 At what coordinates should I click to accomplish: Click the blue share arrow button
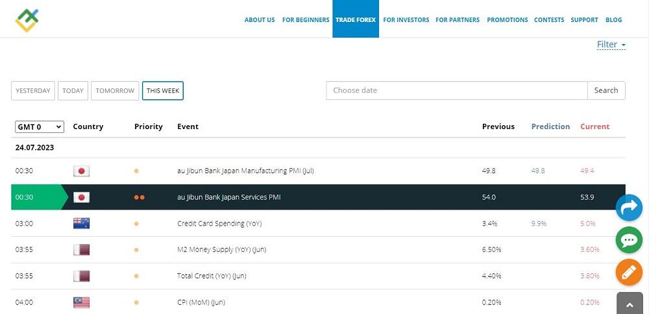pyautogui.click(x=628, y=208)
